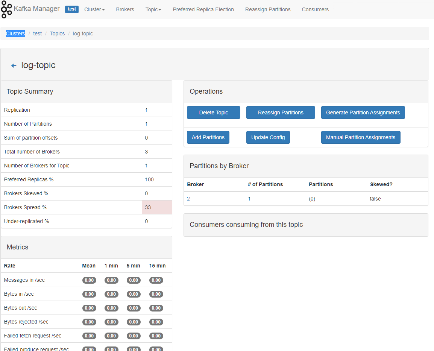
Task: Click the log-topic breadcrumb text
Action: pyautogui.click(x=83, y=33)
